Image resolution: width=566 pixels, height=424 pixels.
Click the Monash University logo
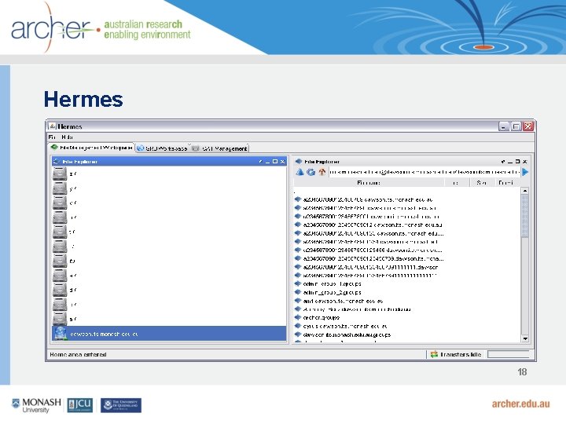(x=36, y=405)
